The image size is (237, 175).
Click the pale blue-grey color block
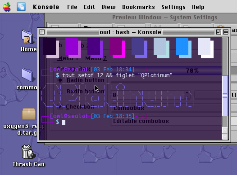pyautogui.click(x=160, y=47)
